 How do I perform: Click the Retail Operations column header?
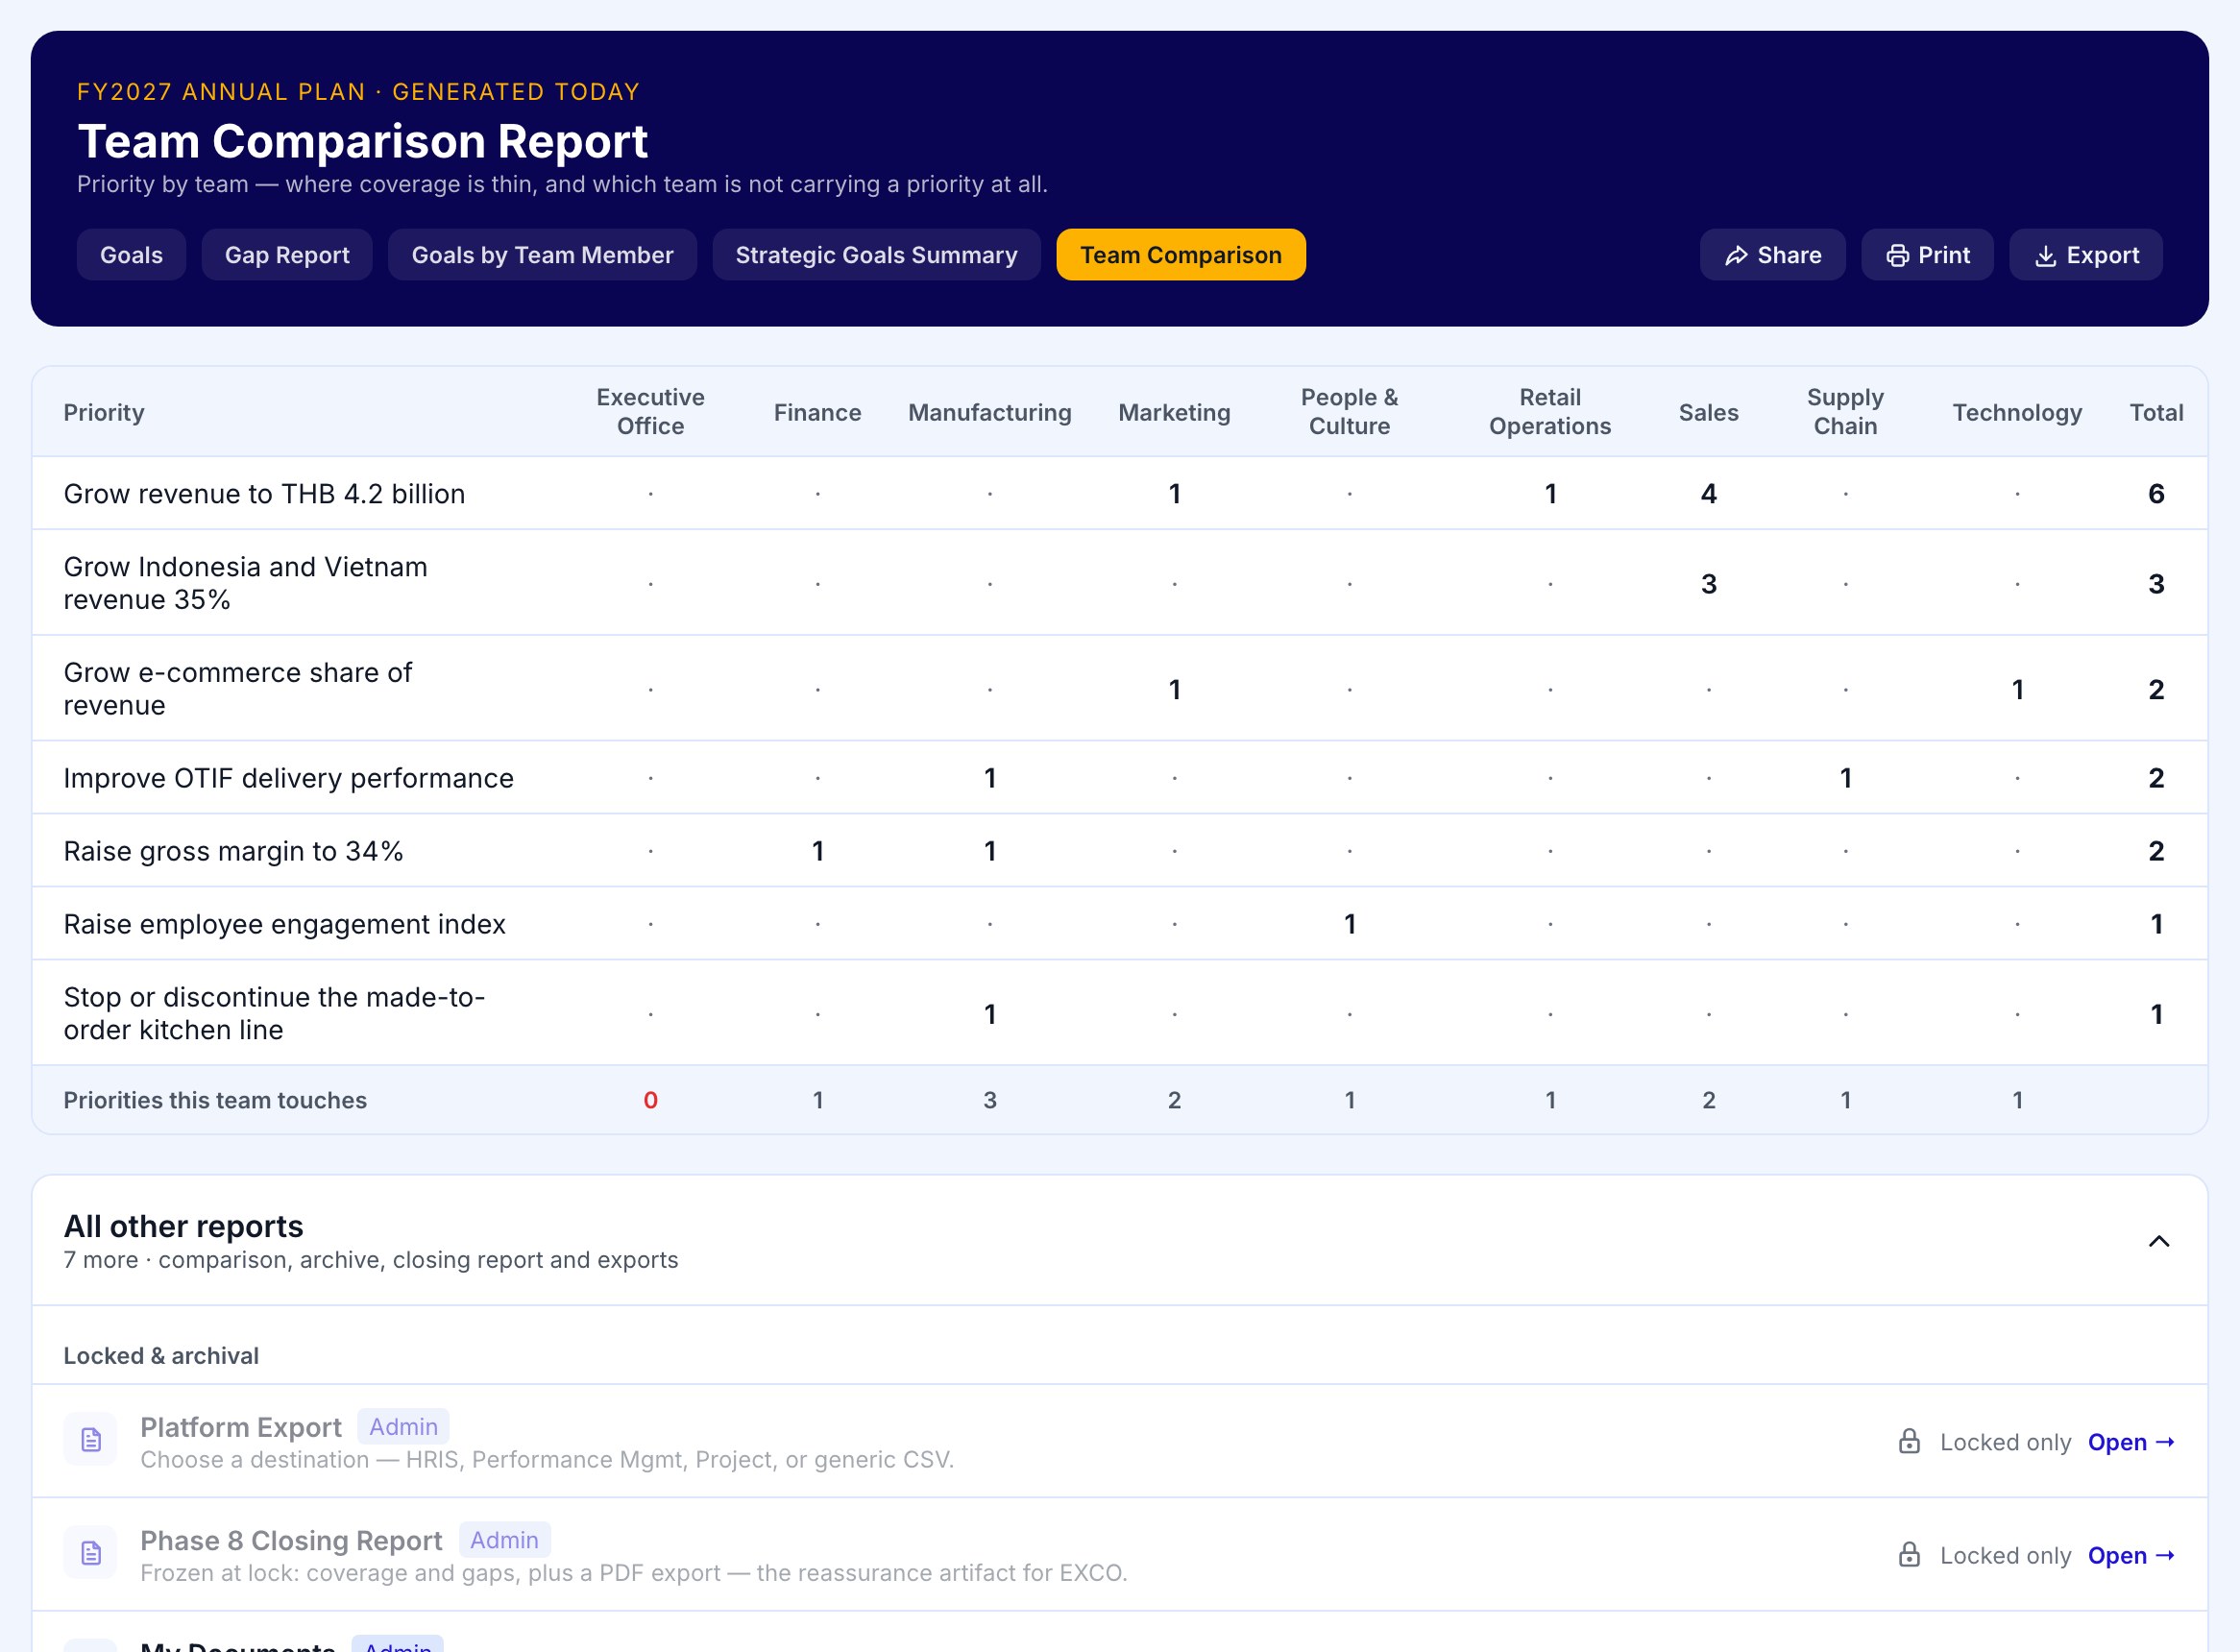(x=1550, y=412)
